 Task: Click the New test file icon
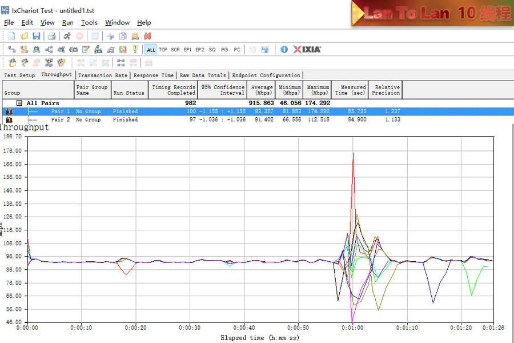pos(12,36)
